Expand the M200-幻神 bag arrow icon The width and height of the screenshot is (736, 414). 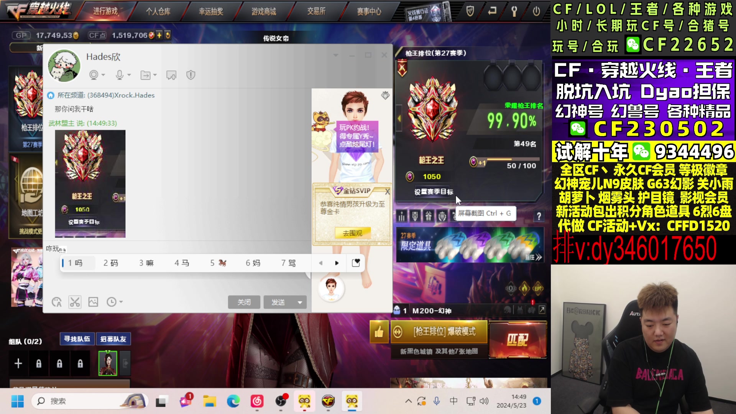tap(542, 310)
